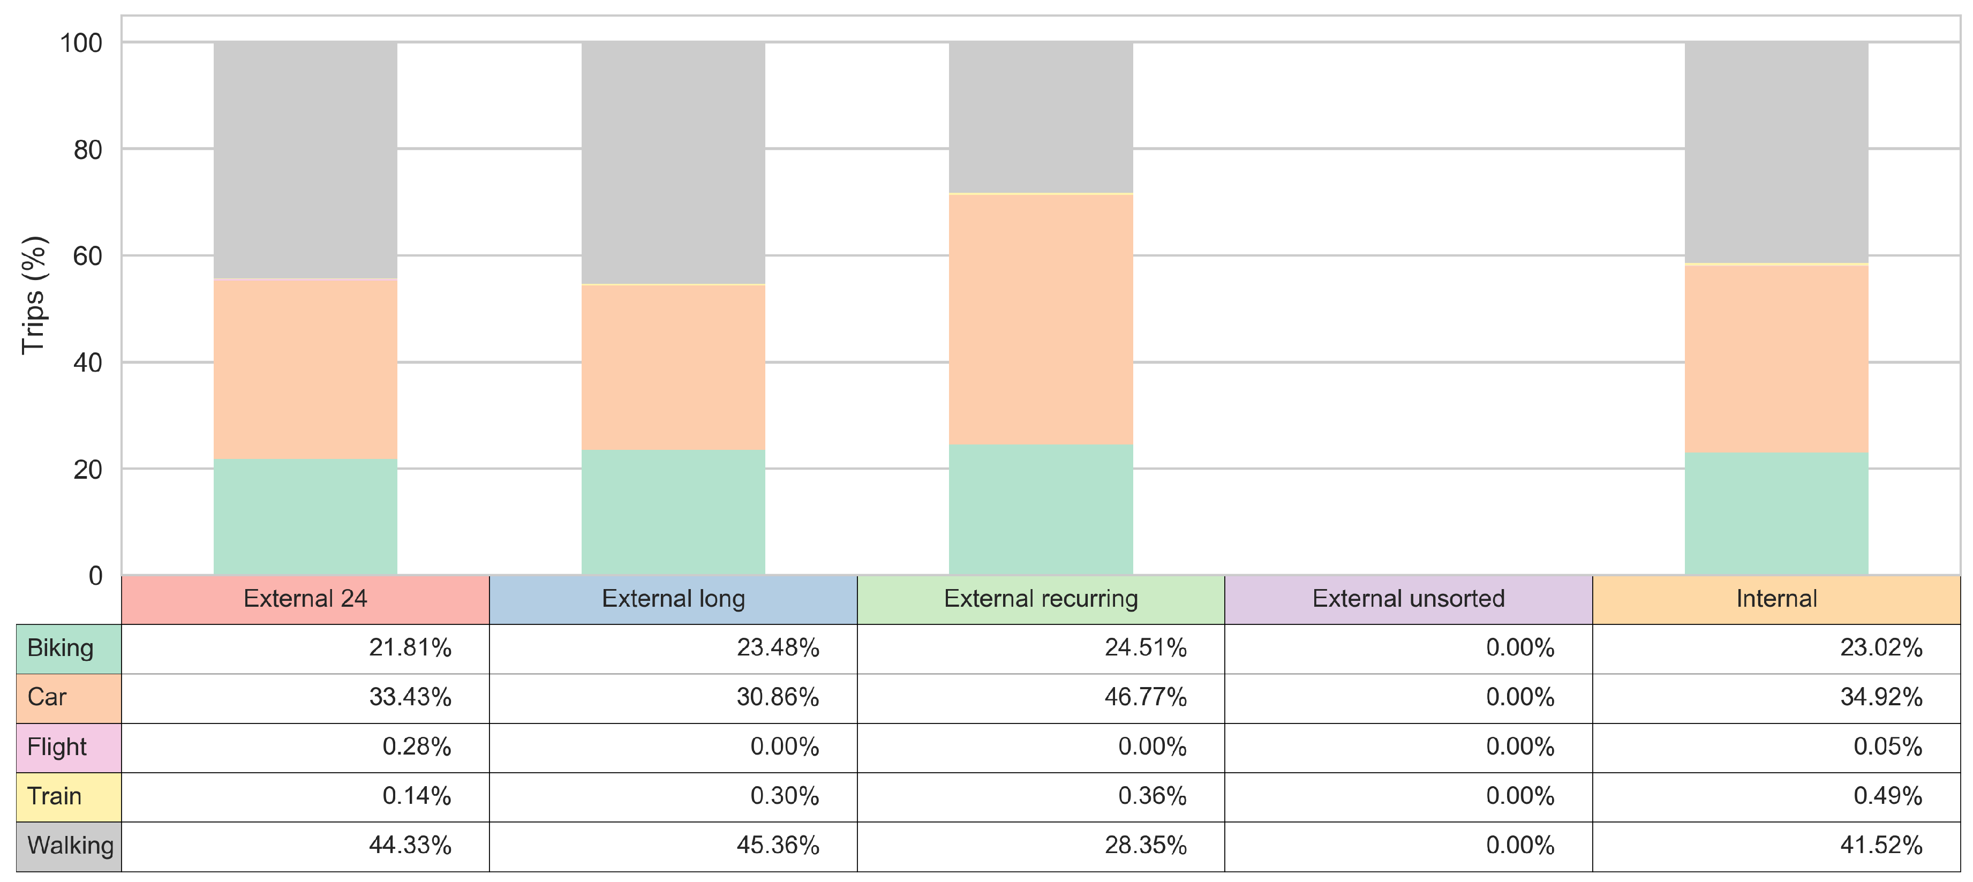Click the Walking legend color cell
Viewport: 1973px width, 882px height.
pyautogui.click(x=68, y=846)
